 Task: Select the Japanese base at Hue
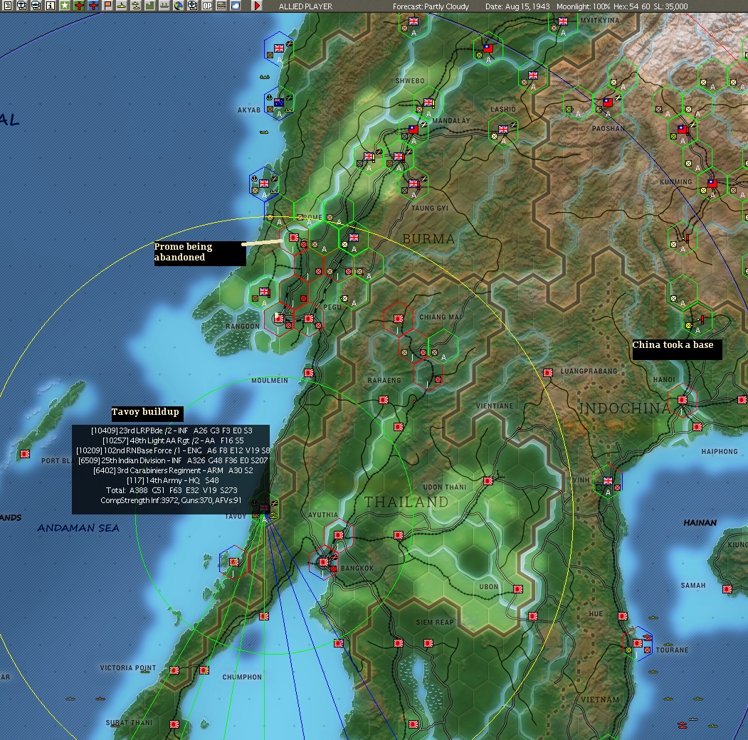(623, 616)
